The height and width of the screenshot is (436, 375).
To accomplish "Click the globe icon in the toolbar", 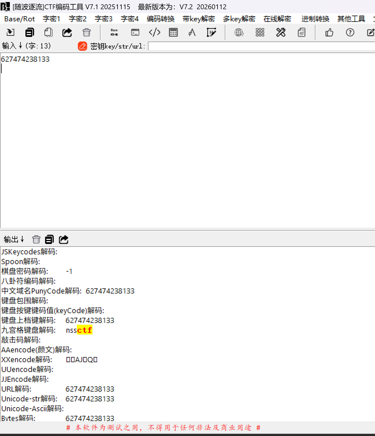I will (x=239, y=32).
